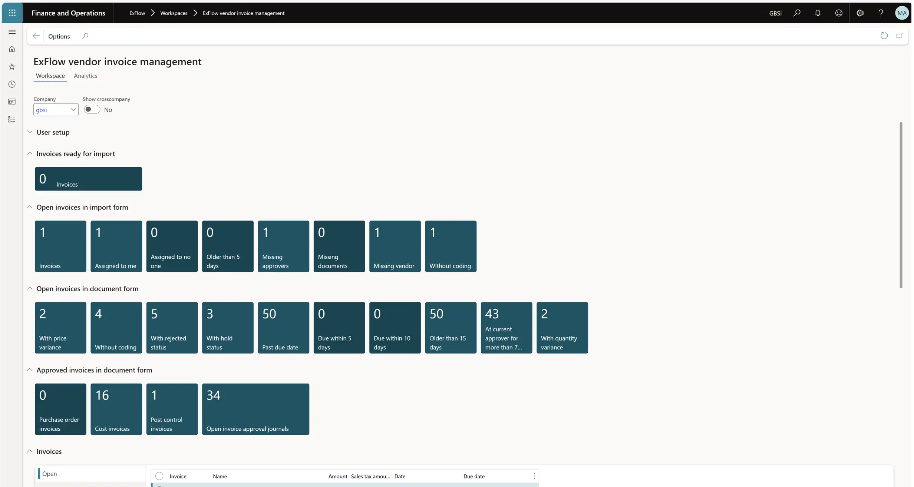This screenshot has height=487, width=914.
Task: Click ExFlow in the breadcrumb
Action: pyautogui.click(x=137, y=13)
